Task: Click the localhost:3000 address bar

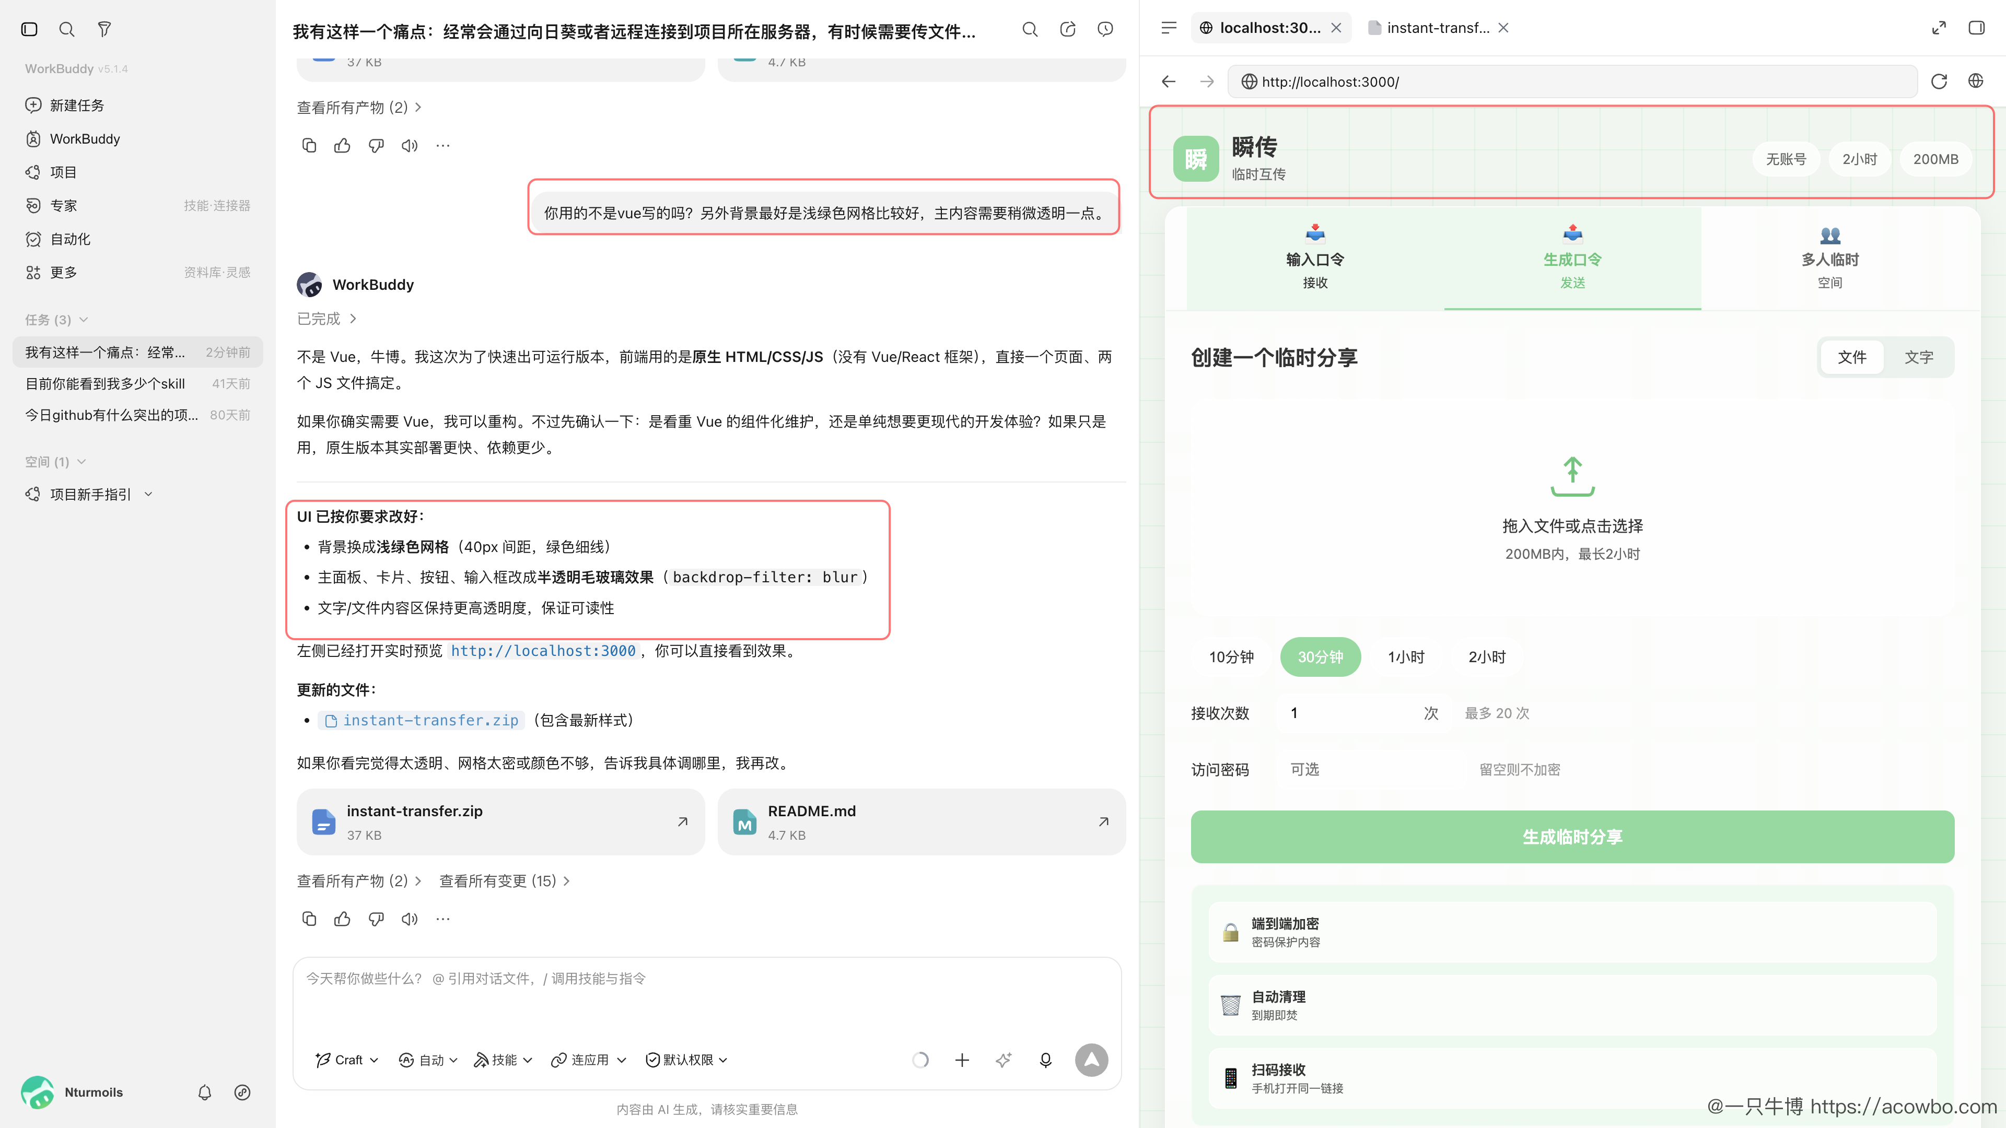Action: point(1572,82)
